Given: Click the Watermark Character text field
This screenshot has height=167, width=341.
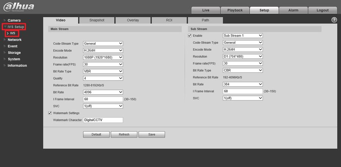Looking at the screenshot, I should pos(103,120).
